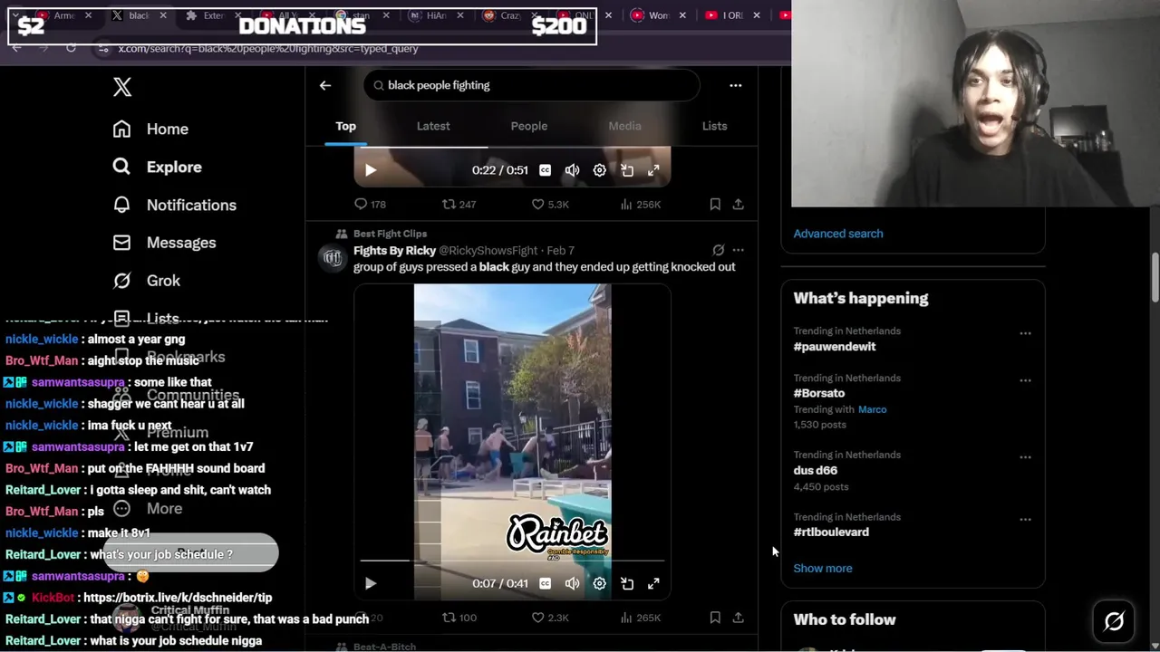
Task: Click the Home house icon
Action: click(121, 129)
